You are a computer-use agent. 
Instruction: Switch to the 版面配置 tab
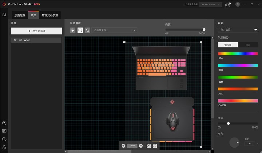(20, 15)
